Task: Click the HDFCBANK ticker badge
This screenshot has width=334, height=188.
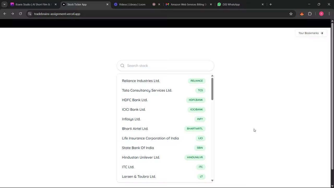Action: (x=196, y=100)
